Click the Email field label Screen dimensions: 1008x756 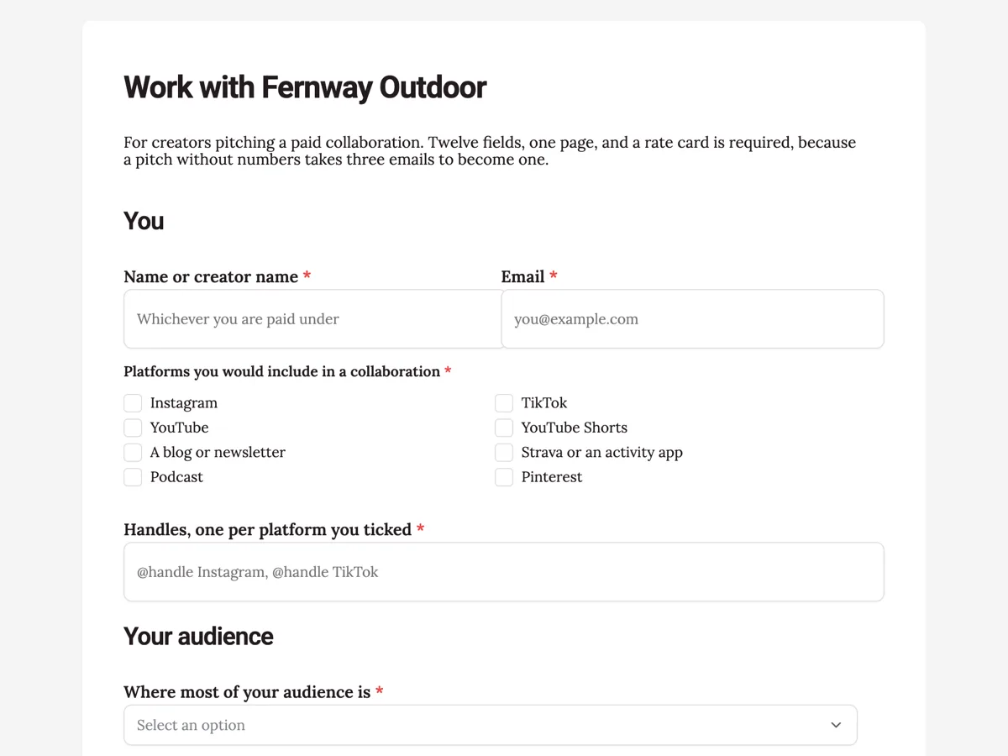[x=529, y=277]
